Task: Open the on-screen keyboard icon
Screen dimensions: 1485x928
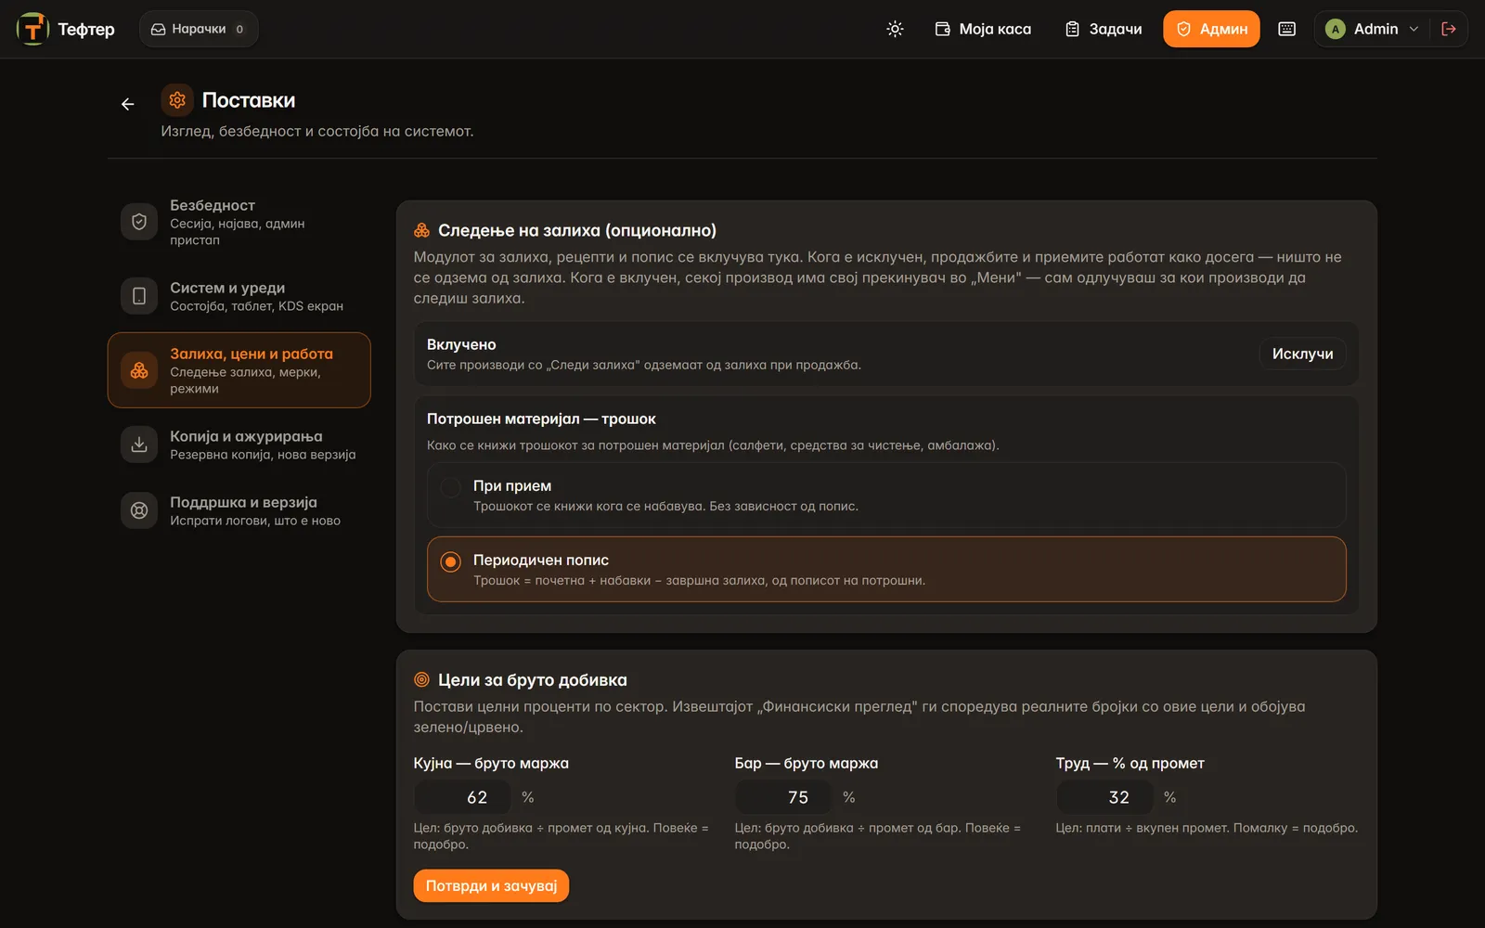Action: [x=1286, y=29]
